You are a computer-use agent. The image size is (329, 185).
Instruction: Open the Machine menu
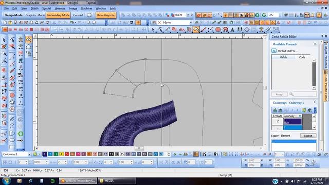86,8
